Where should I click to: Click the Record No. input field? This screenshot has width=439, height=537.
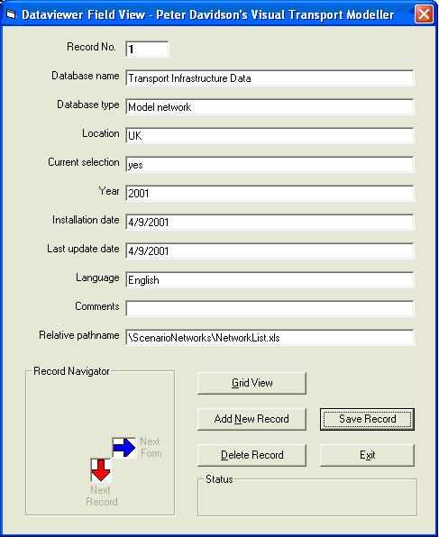click(x=147, y=50)
